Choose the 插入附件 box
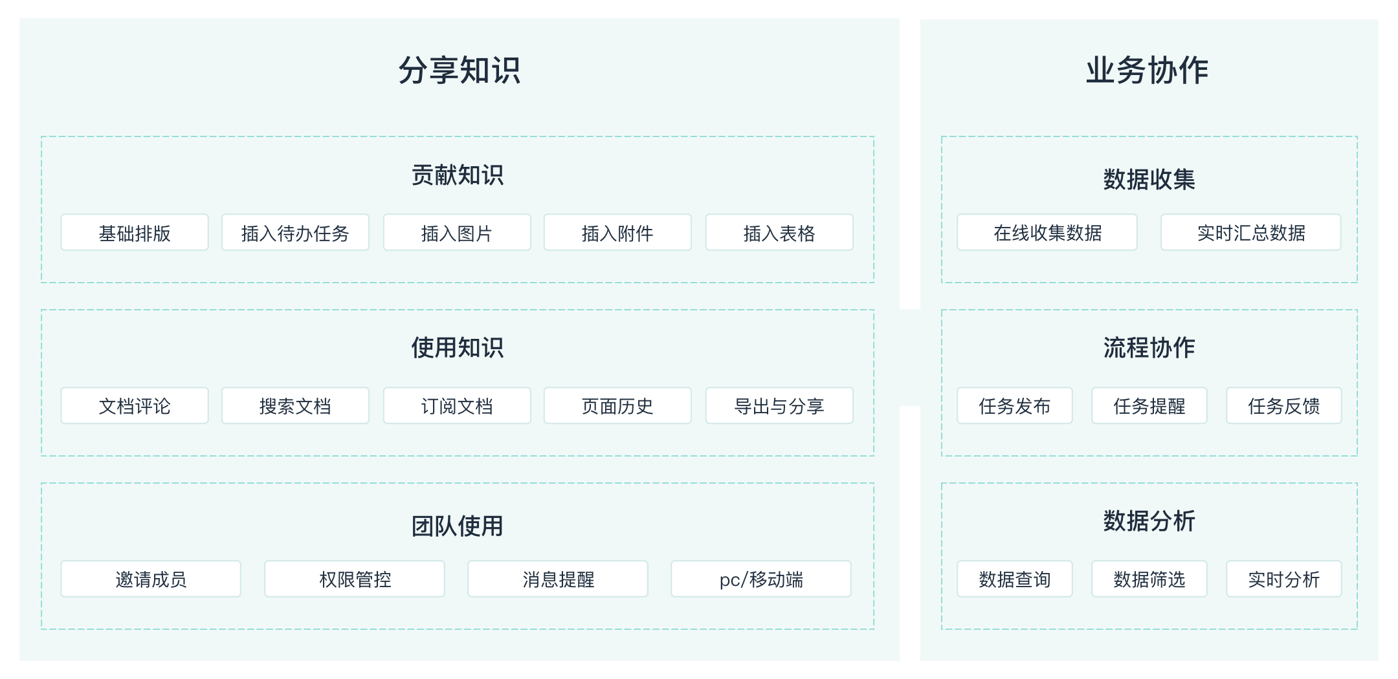This screenshot has height=679, width=1398. pyautogui.click(x=617, y=233)
